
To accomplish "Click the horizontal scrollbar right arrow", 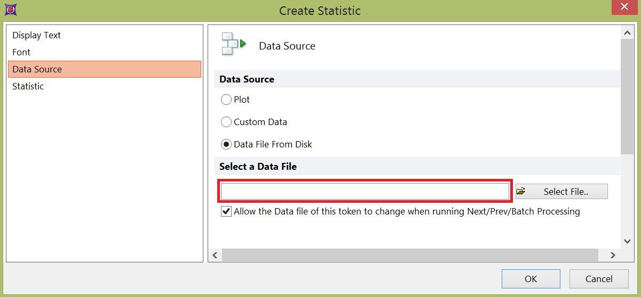I will click(x=613, y=255).
